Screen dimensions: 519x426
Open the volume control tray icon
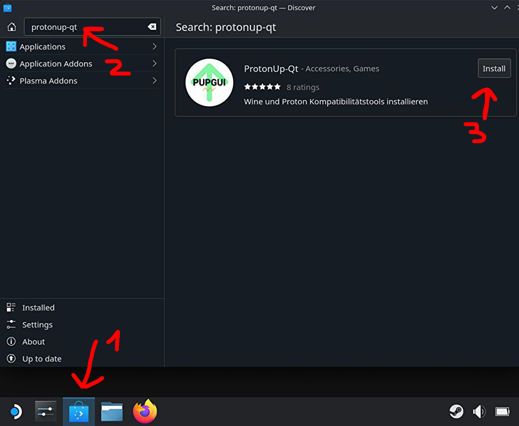click(479, 412)
